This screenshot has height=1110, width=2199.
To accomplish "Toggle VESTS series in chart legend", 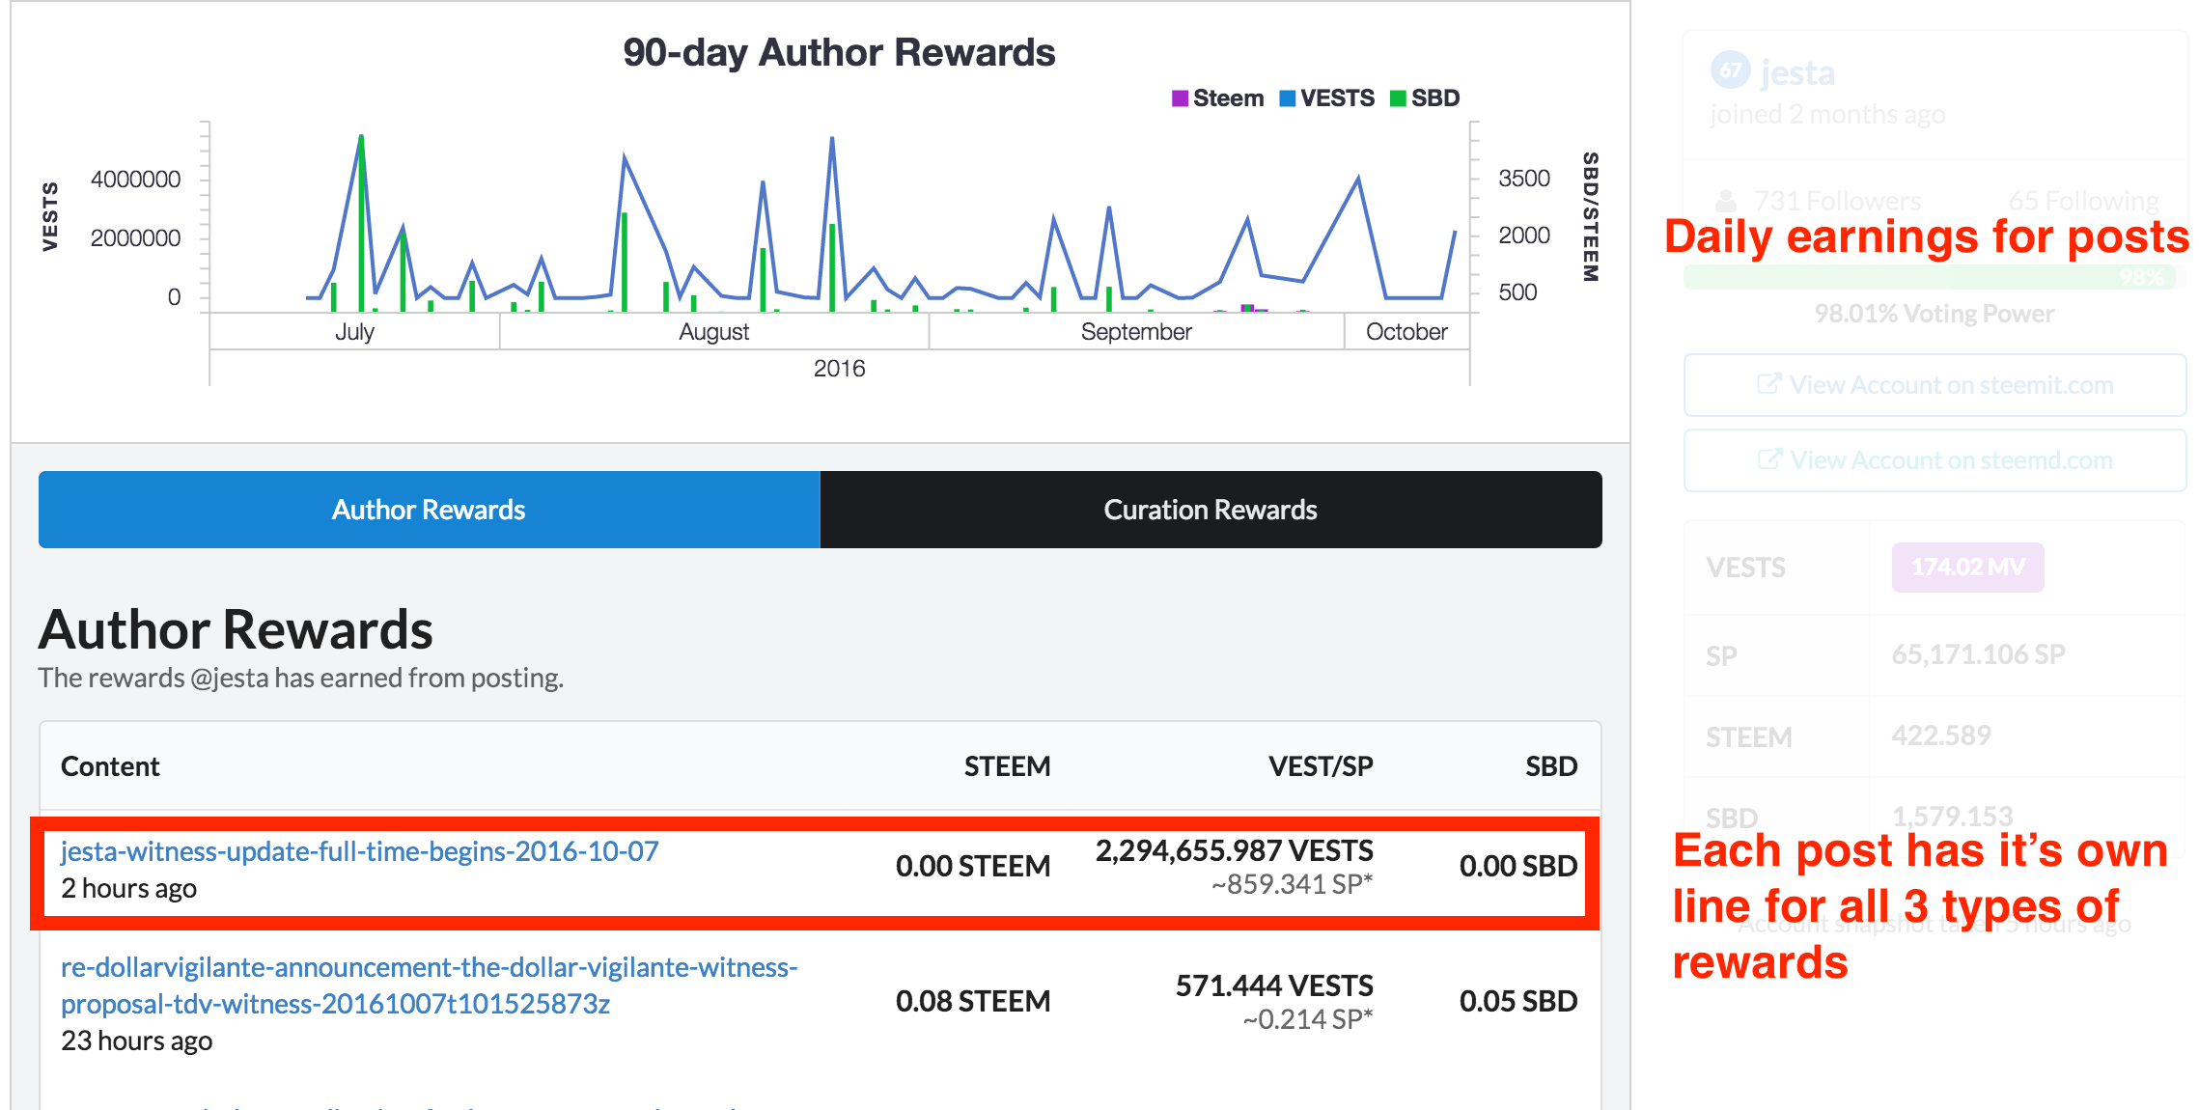I will pos(1336,98).
